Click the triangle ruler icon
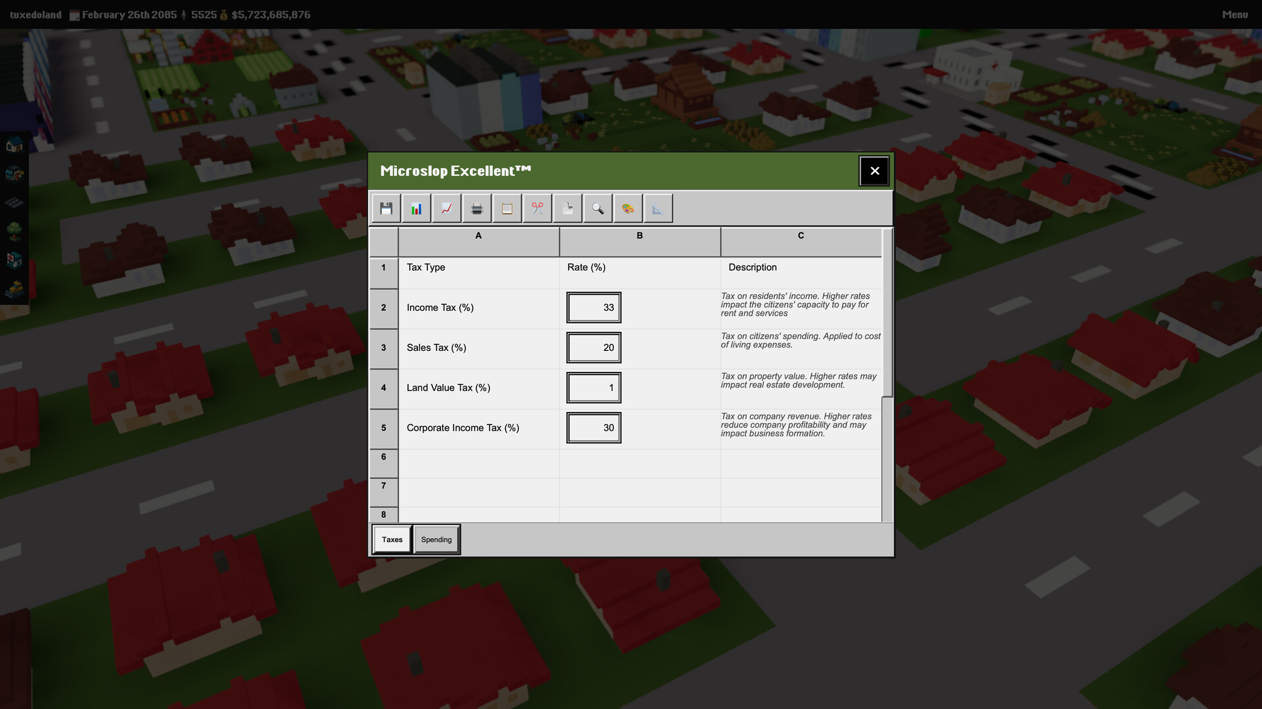This screenshot has height=709, width=1262. click(x=658, y=208)
